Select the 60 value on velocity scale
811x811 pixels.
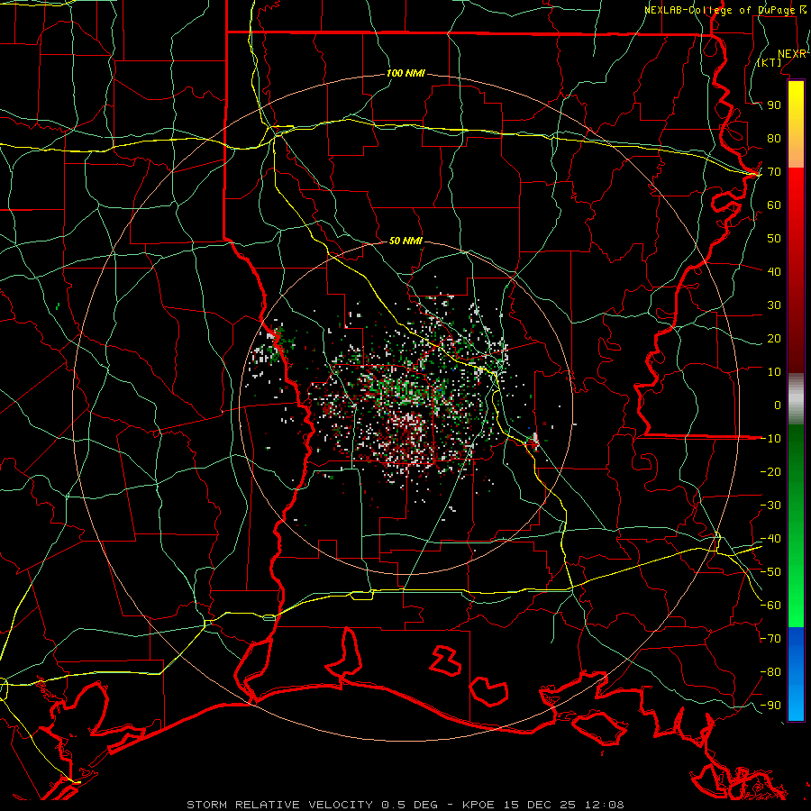coord(774,205)
